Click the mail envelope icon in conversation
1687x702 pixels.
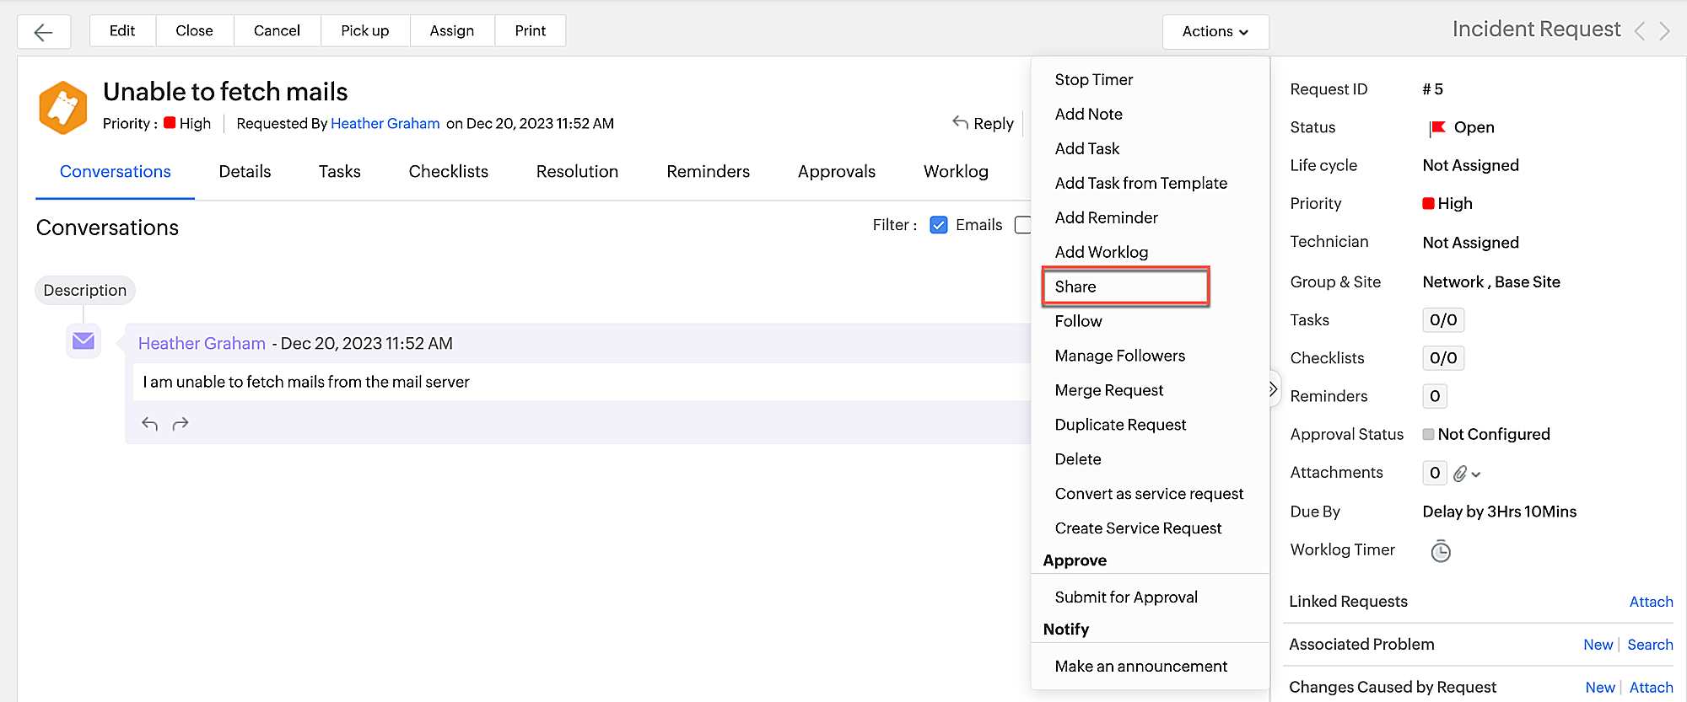(x=84, y=340)
